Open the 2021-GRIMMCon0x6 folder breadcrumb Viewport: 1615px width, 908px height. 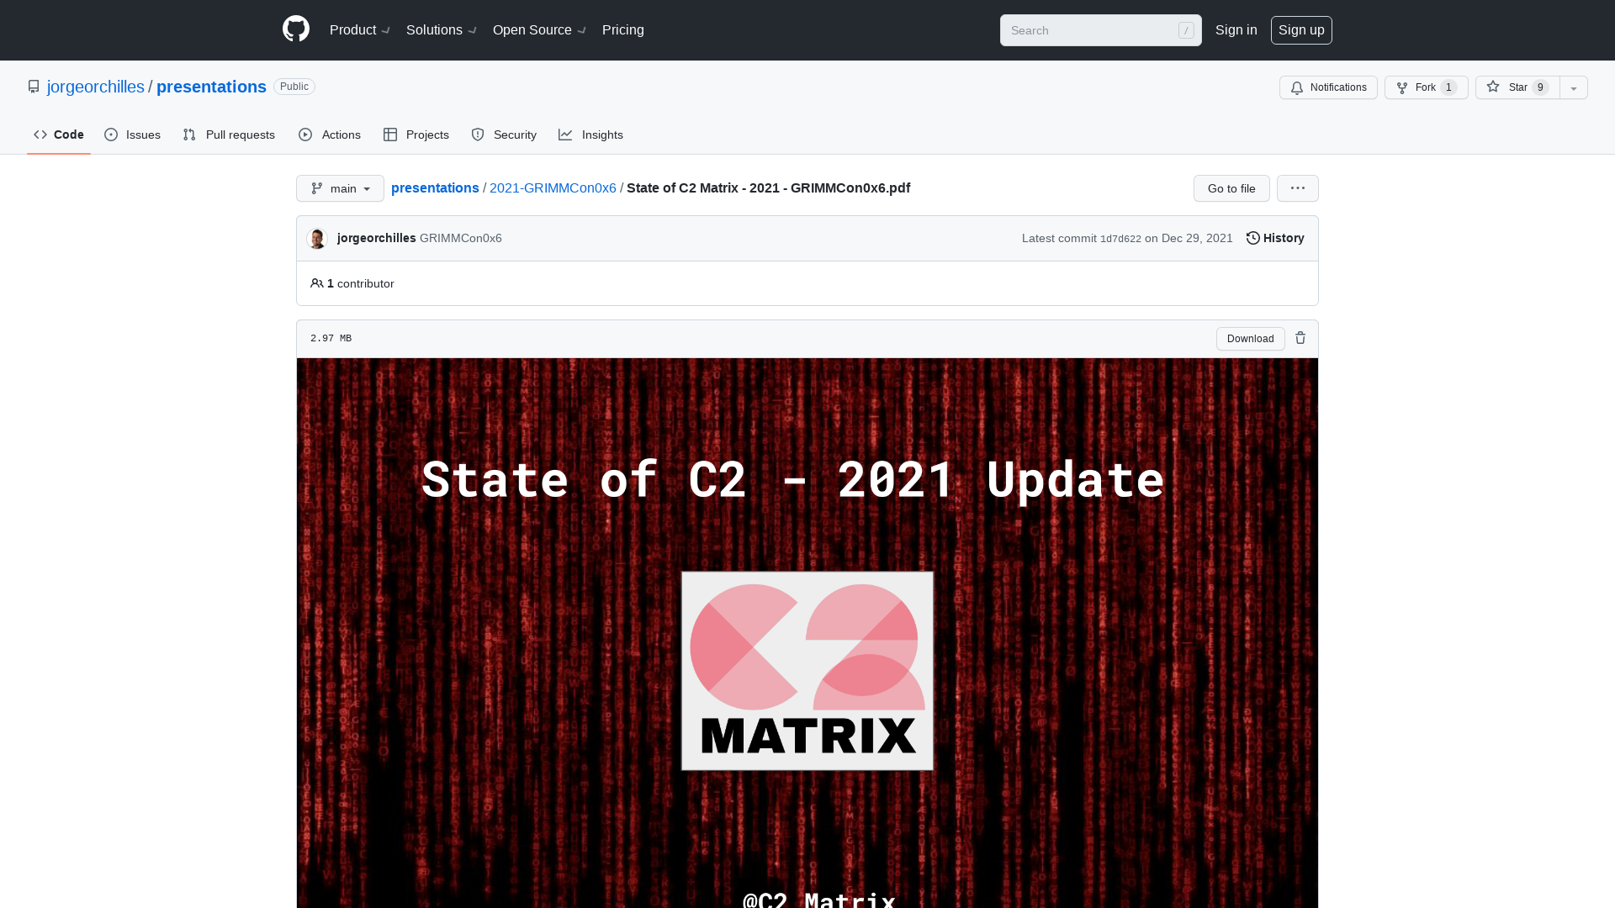553,187
